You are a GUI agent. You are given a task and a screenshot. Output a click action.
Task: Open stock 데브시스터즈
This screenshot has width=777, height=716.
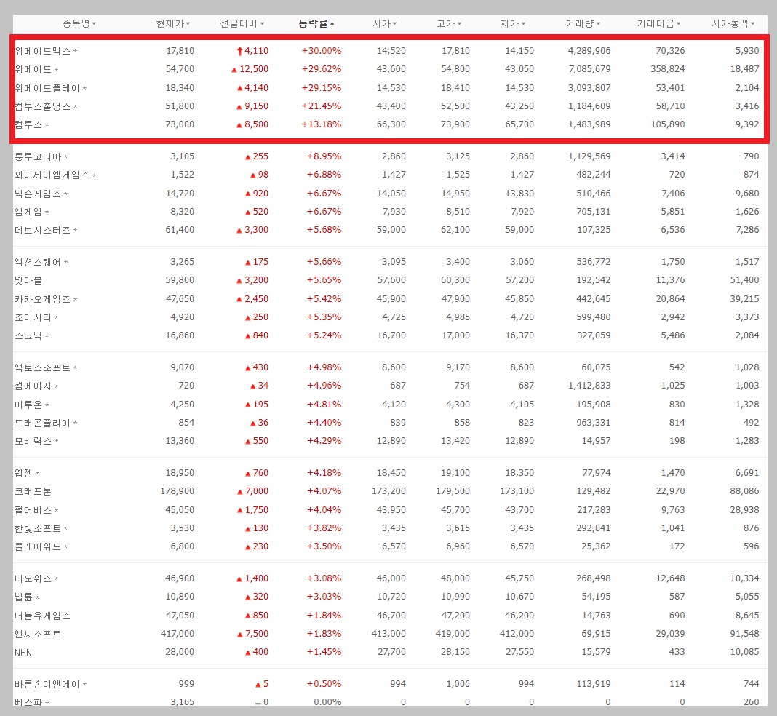point(43,231)
